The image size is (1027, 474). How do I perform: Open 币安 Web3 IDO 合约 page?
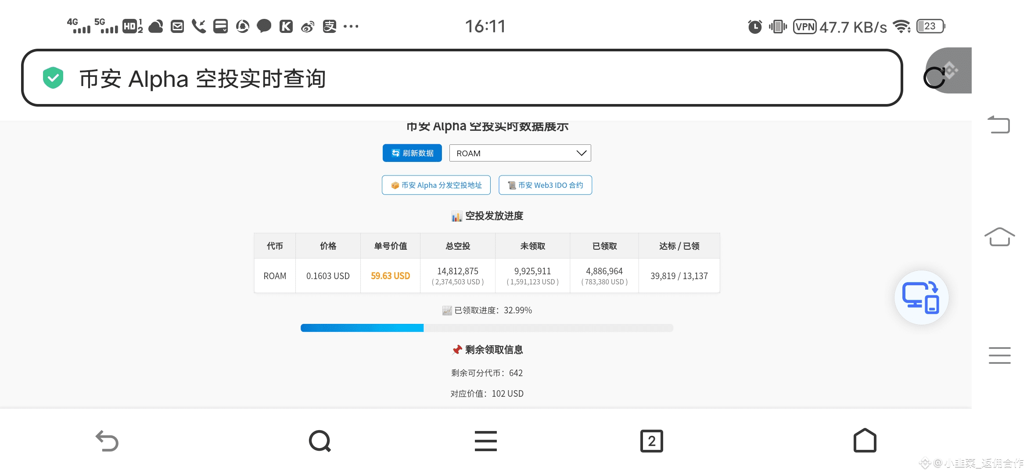tap(545, 185)
